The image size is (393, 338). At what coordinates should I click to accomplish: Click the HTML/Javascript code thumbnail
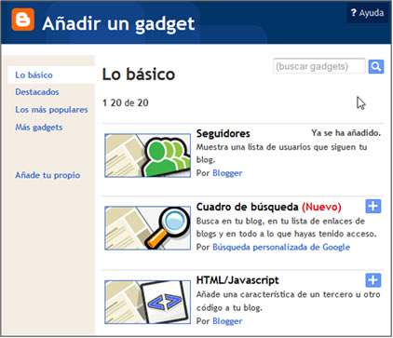(148, 302)
